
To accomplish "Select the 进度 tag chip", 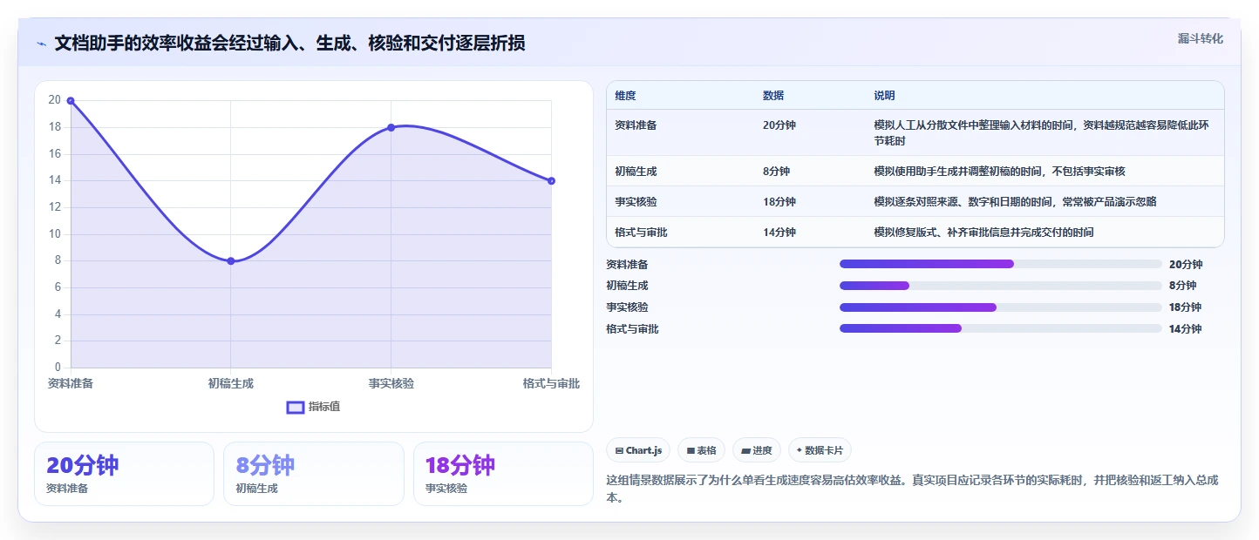I will coord(757,450).
